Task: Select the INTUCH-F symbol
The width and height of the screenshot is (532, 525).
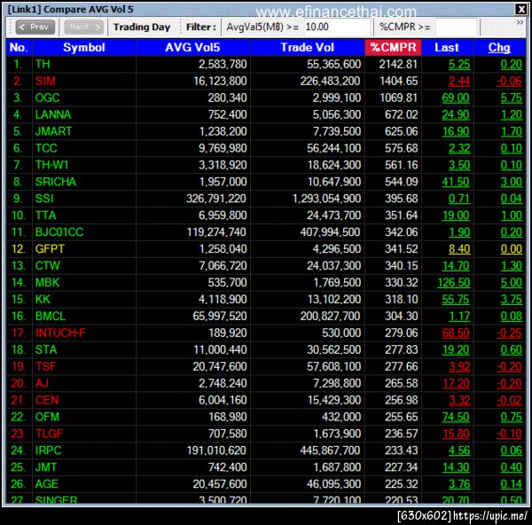Action: 60,333
